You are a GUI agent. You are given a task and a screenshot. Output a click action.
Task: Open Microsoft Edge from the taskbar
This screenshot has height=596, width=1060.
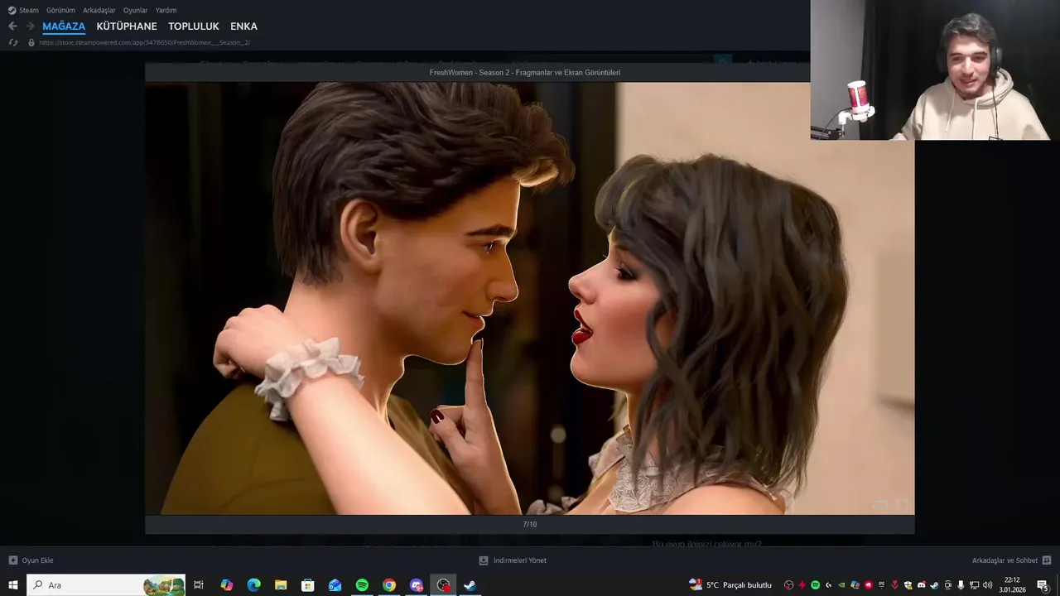click(253, 585)
